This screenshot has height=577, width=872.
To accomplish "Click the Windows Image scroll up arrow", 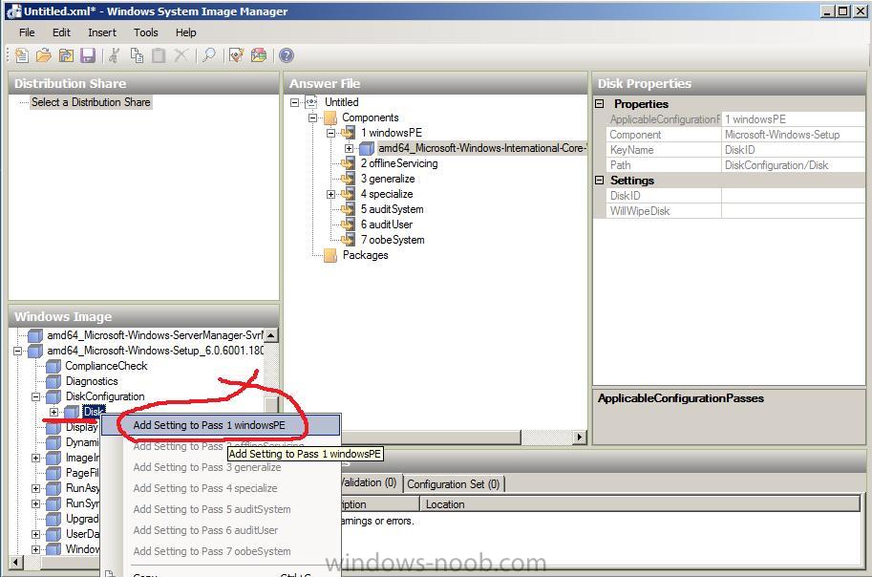I will click(271, 335).
